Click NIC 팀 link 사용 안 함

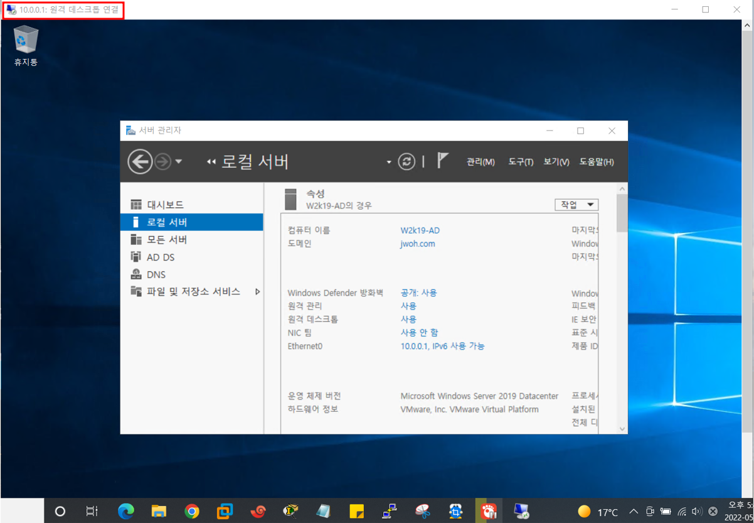click(x=419, y=332)
